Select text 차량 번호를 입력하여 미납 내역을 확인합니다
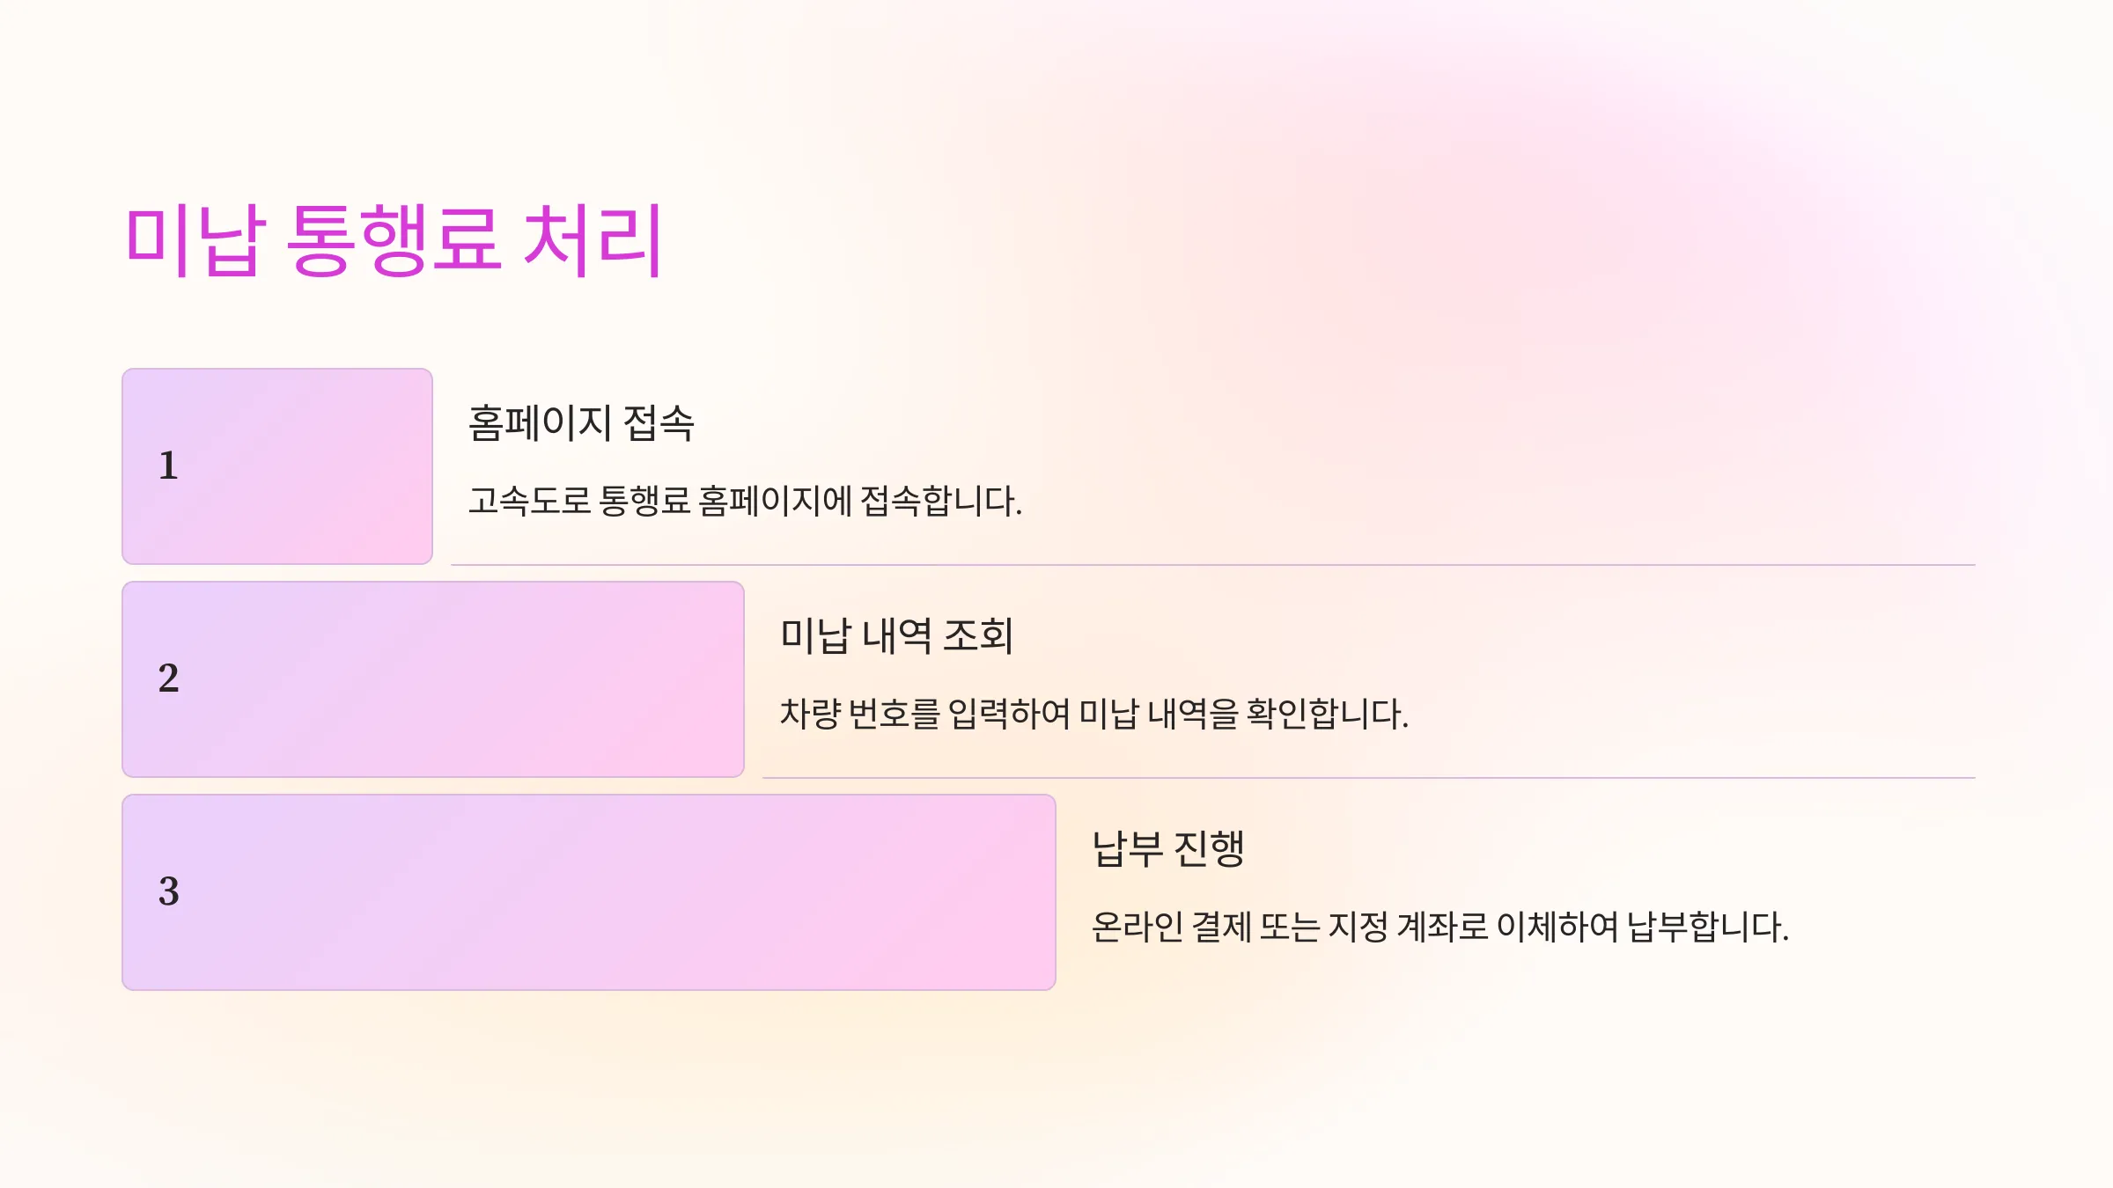 [x=1094, y=714]
